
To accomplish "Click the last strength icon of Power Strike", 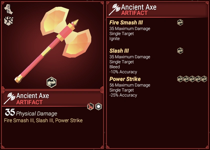I will click(204, 79).
